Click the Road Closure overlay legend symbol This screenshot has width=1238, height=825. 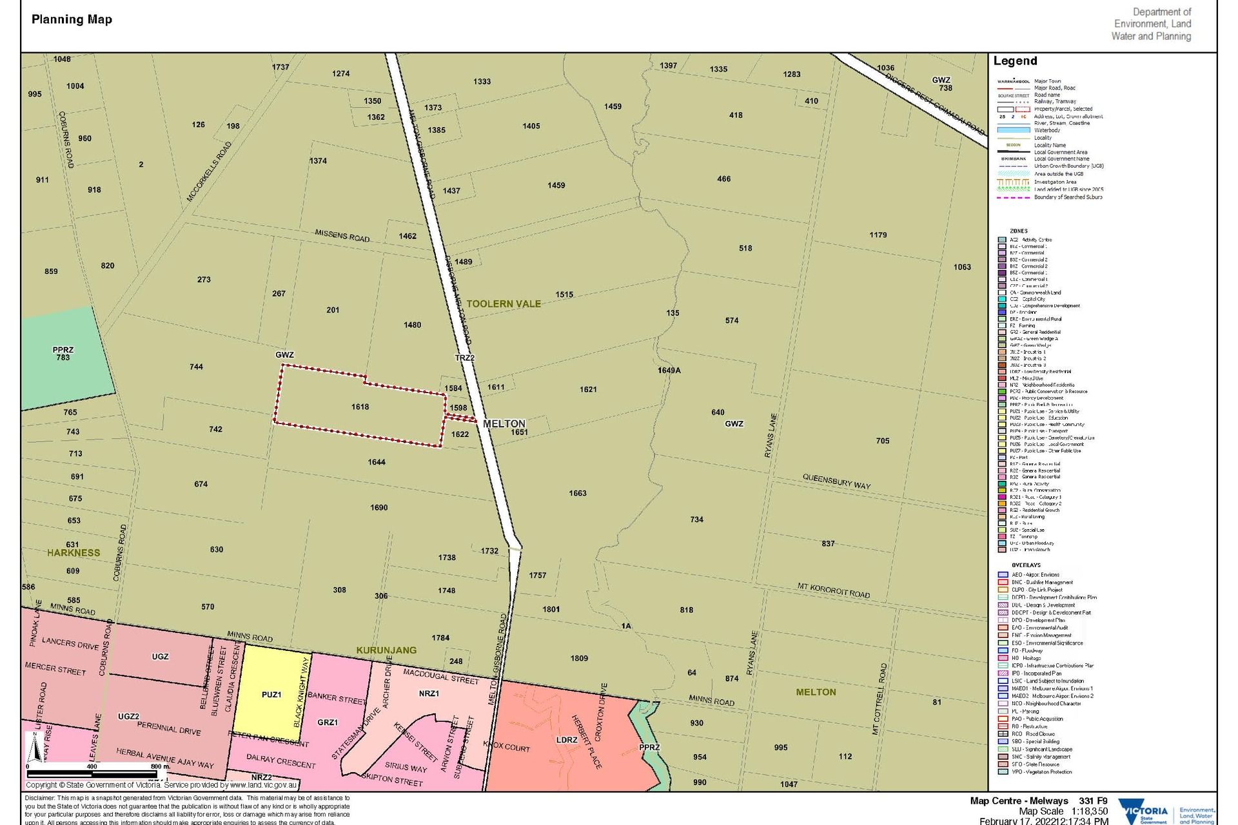(1003, 733)
